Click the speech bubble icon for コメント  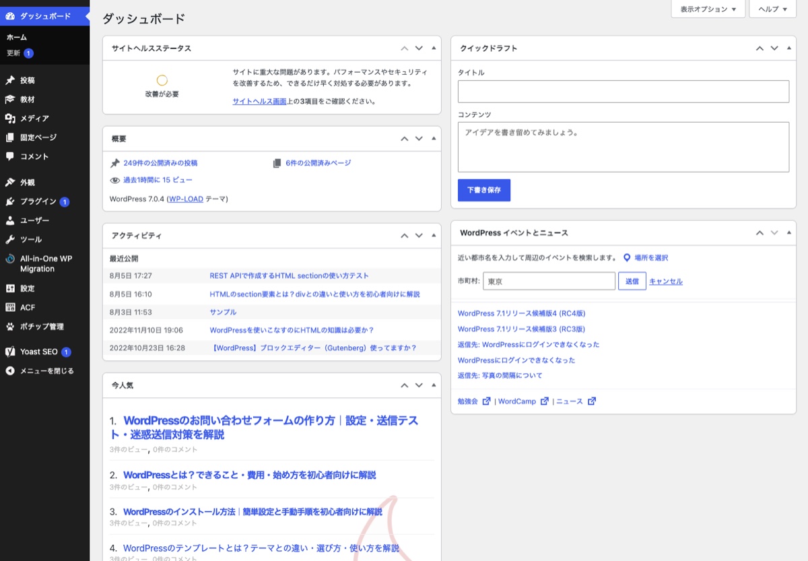[10, 156]
